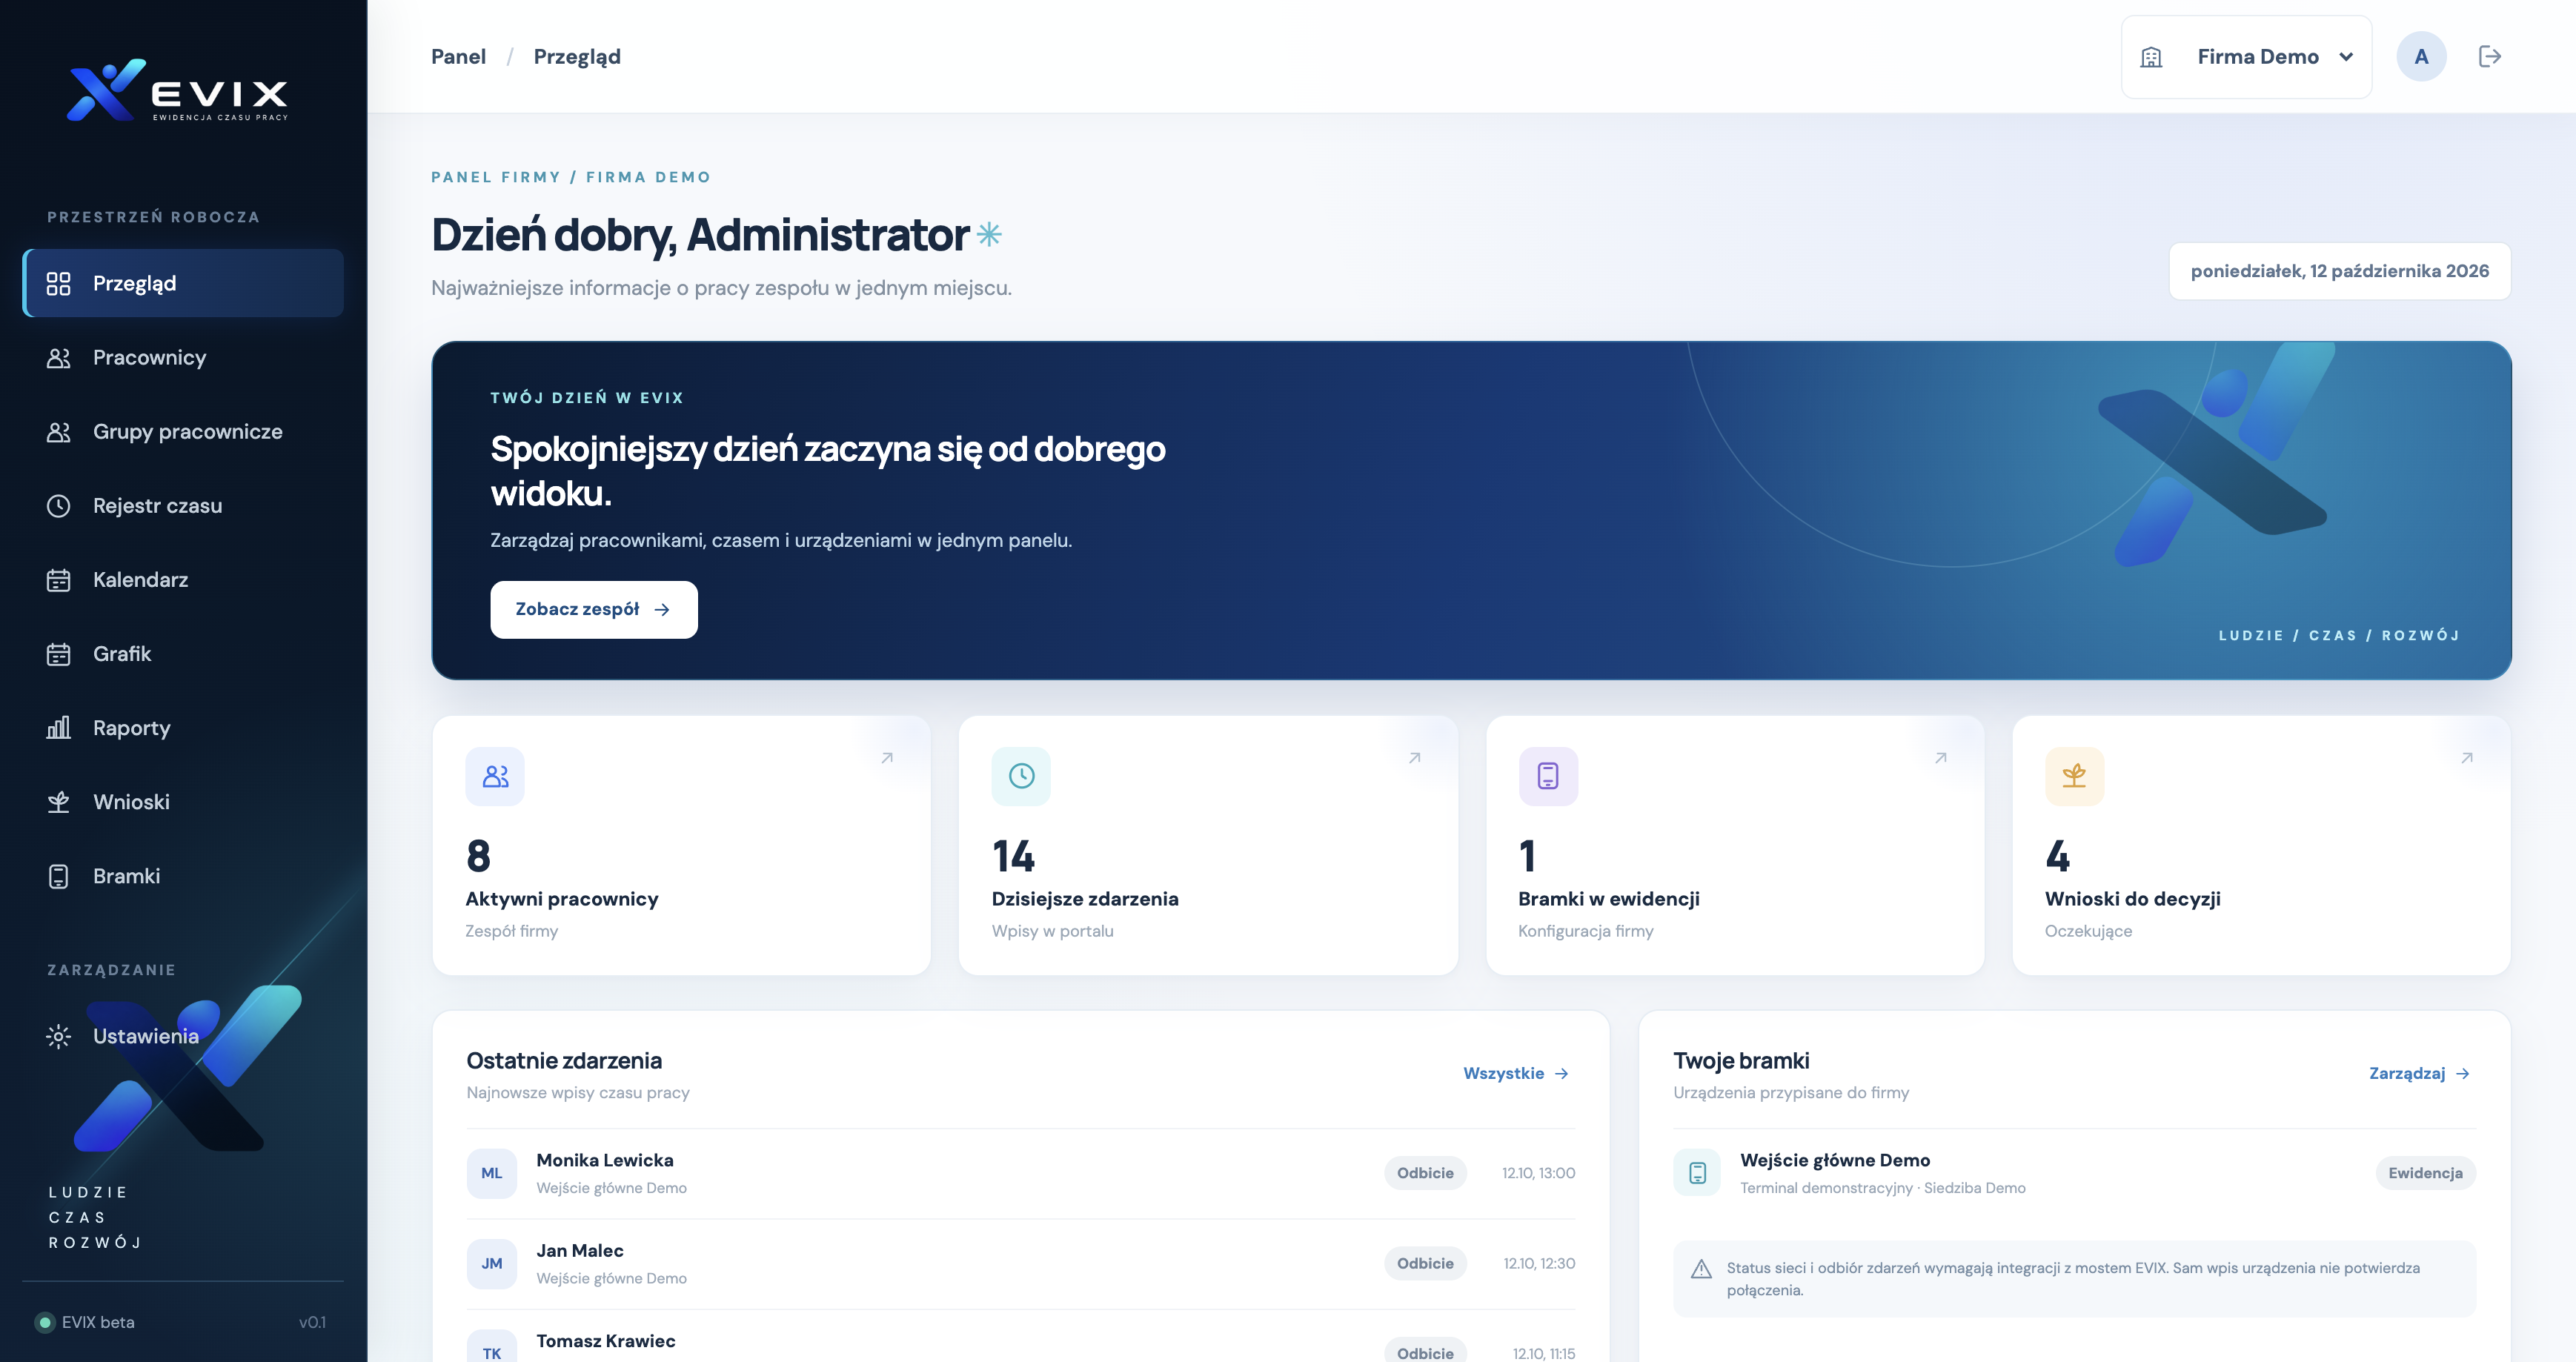2576x1362 pixels.
Task: Open the arrow on Wnioski do decyzji card
Action: pos(2467,758)
